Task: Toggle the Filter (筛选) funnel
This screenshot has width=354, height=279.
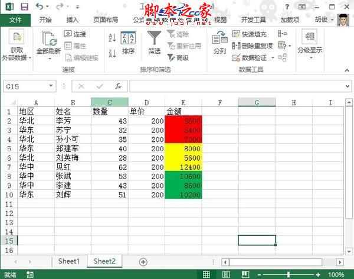Action: click(x=154, y=43)
